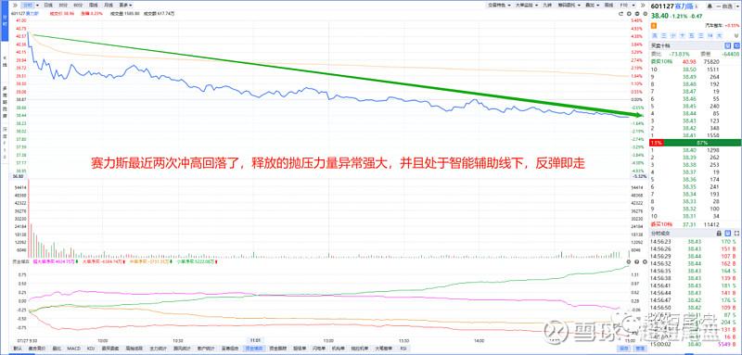742x355 pixels.
Task: Select the 主力统计 indicator tab
Action: [x=158, y=349]
